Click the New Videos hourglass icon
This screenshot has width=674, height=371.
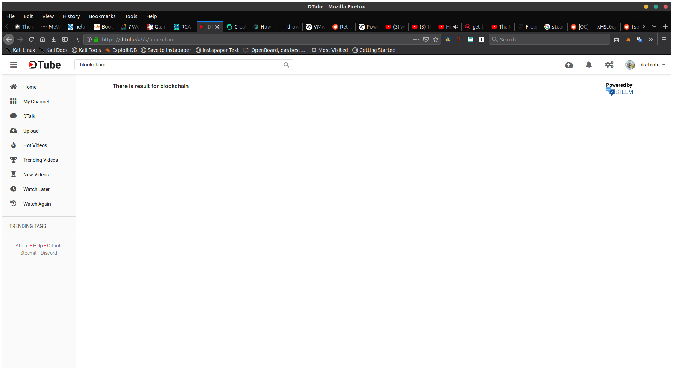coord(14,174)
